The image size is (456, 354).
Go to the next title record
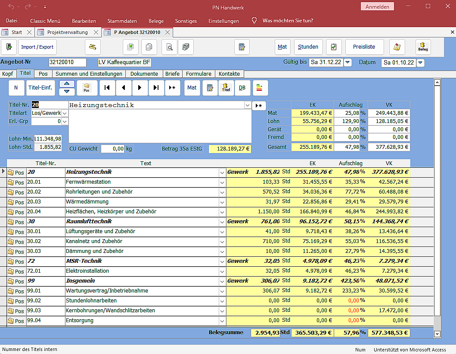tap(140, 88)
